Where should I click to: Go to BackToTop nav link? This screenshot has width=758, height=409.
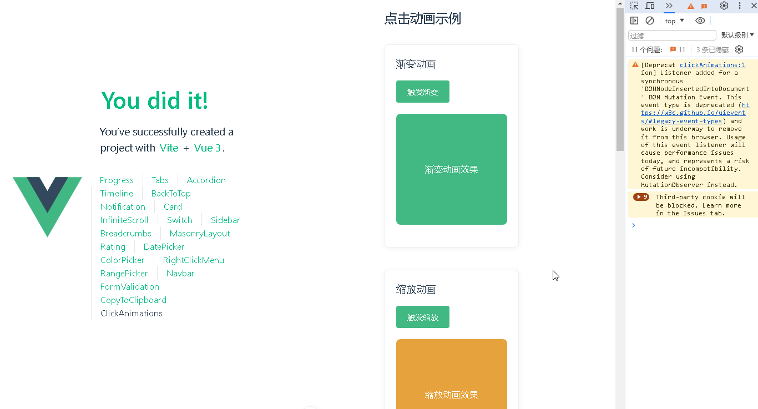(x=171, y=193)
